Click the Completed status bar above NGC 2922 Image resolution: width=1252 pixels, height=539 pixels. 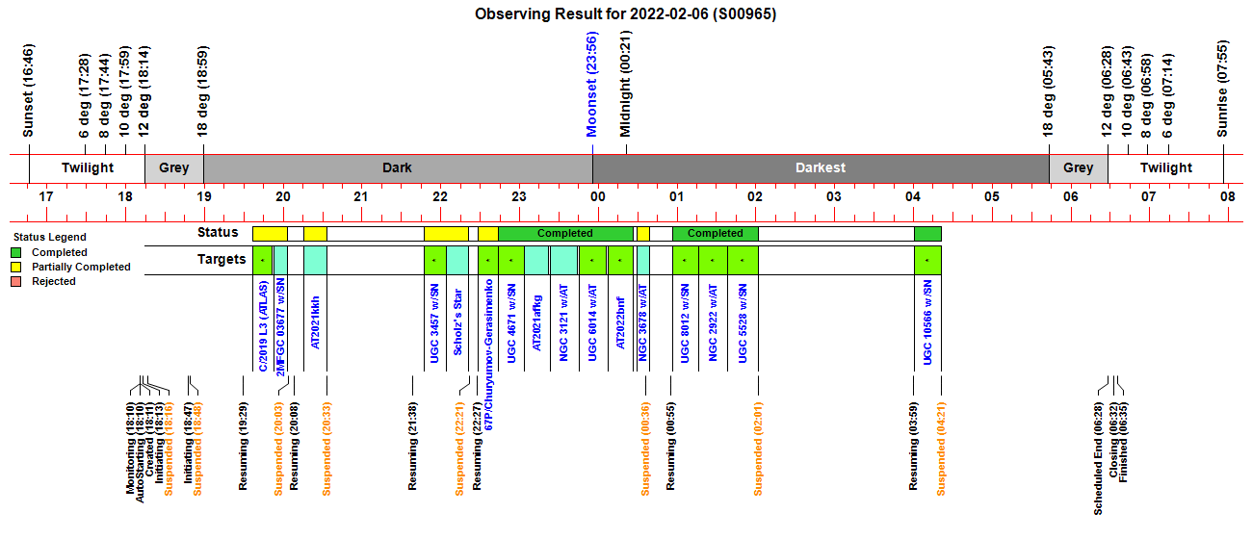click(x=716, y=233)
